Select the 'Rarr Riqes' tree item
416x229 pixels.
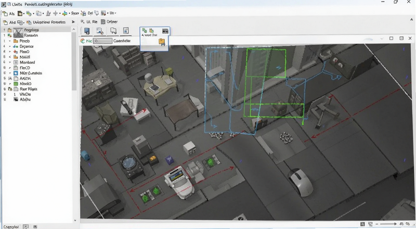[x=29, y=89]
